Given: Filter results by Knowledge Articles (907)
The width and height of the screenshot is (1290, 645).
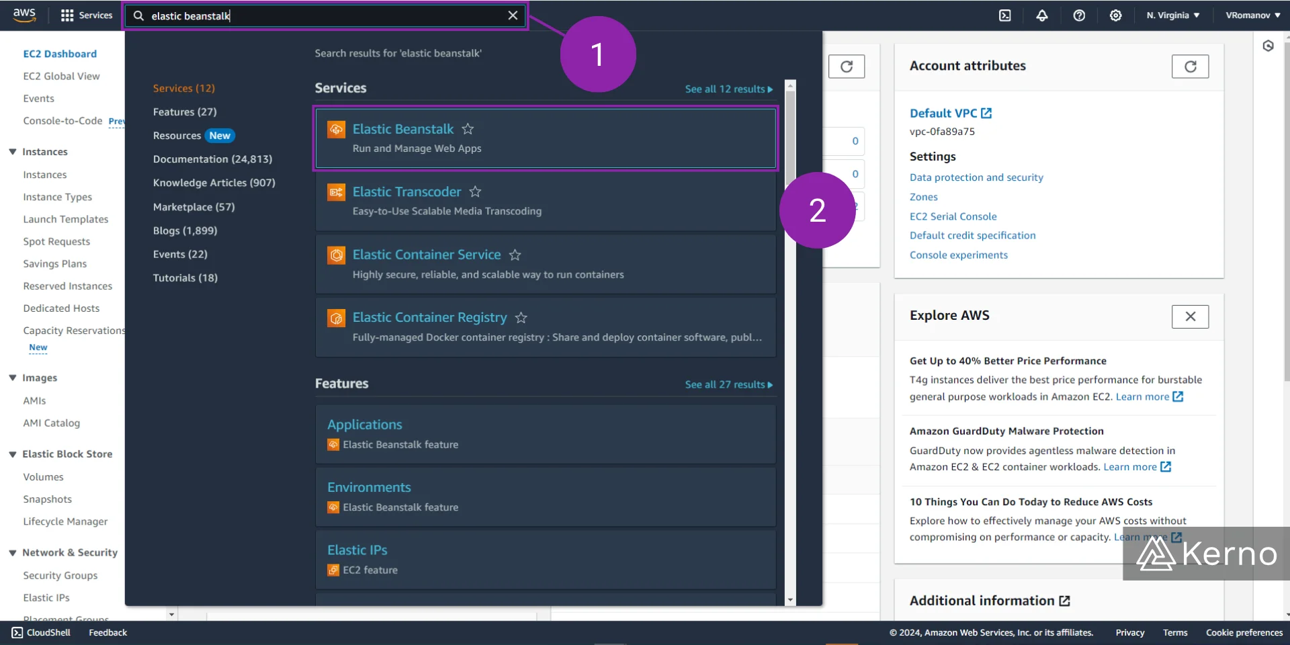Looking at the screenshot, I should pos(214,182).
